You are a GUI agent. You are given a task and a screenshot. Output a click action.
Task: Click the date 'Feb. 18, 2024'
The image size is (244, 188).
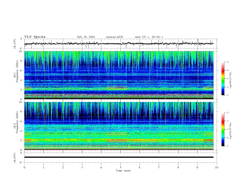pyautogui.click(x=86, y=37)
